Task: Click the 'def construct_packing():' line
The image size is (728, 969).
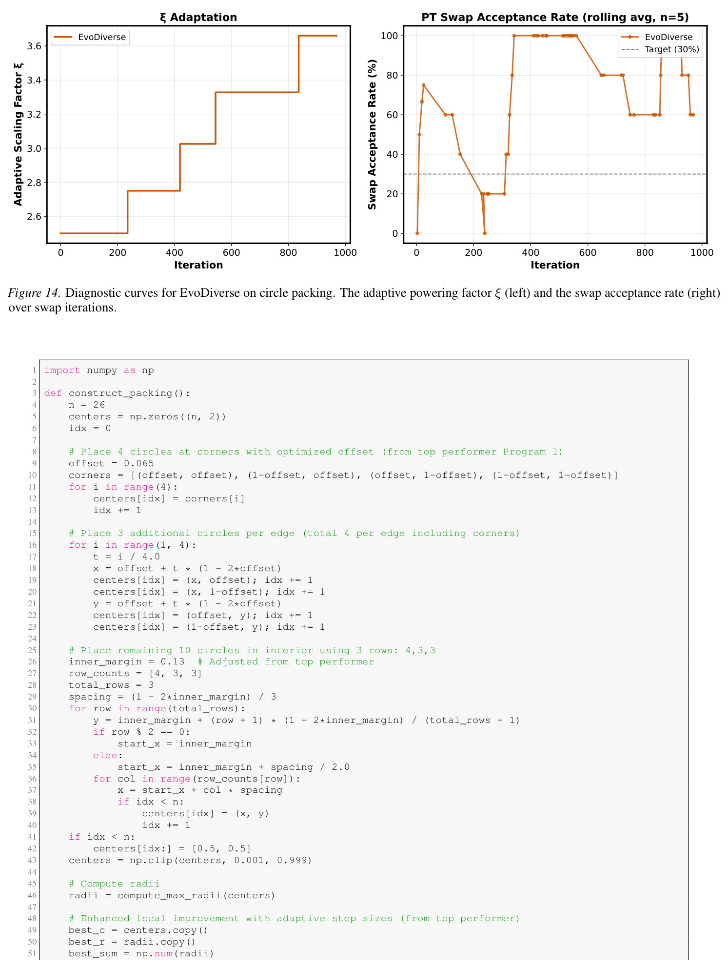Action: coord(118,393)
